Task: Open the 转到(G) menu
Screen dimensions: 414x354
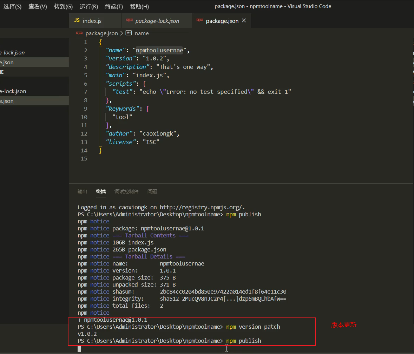Action: 63,7
